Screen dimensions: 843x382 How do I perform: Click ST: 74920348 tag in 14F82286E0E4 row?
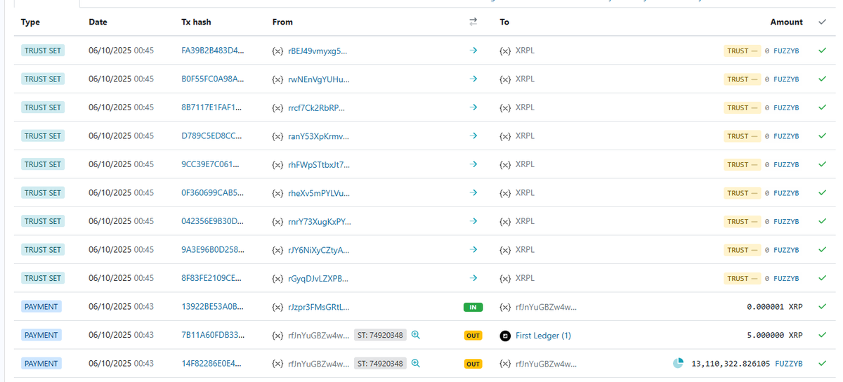[379, 363]
